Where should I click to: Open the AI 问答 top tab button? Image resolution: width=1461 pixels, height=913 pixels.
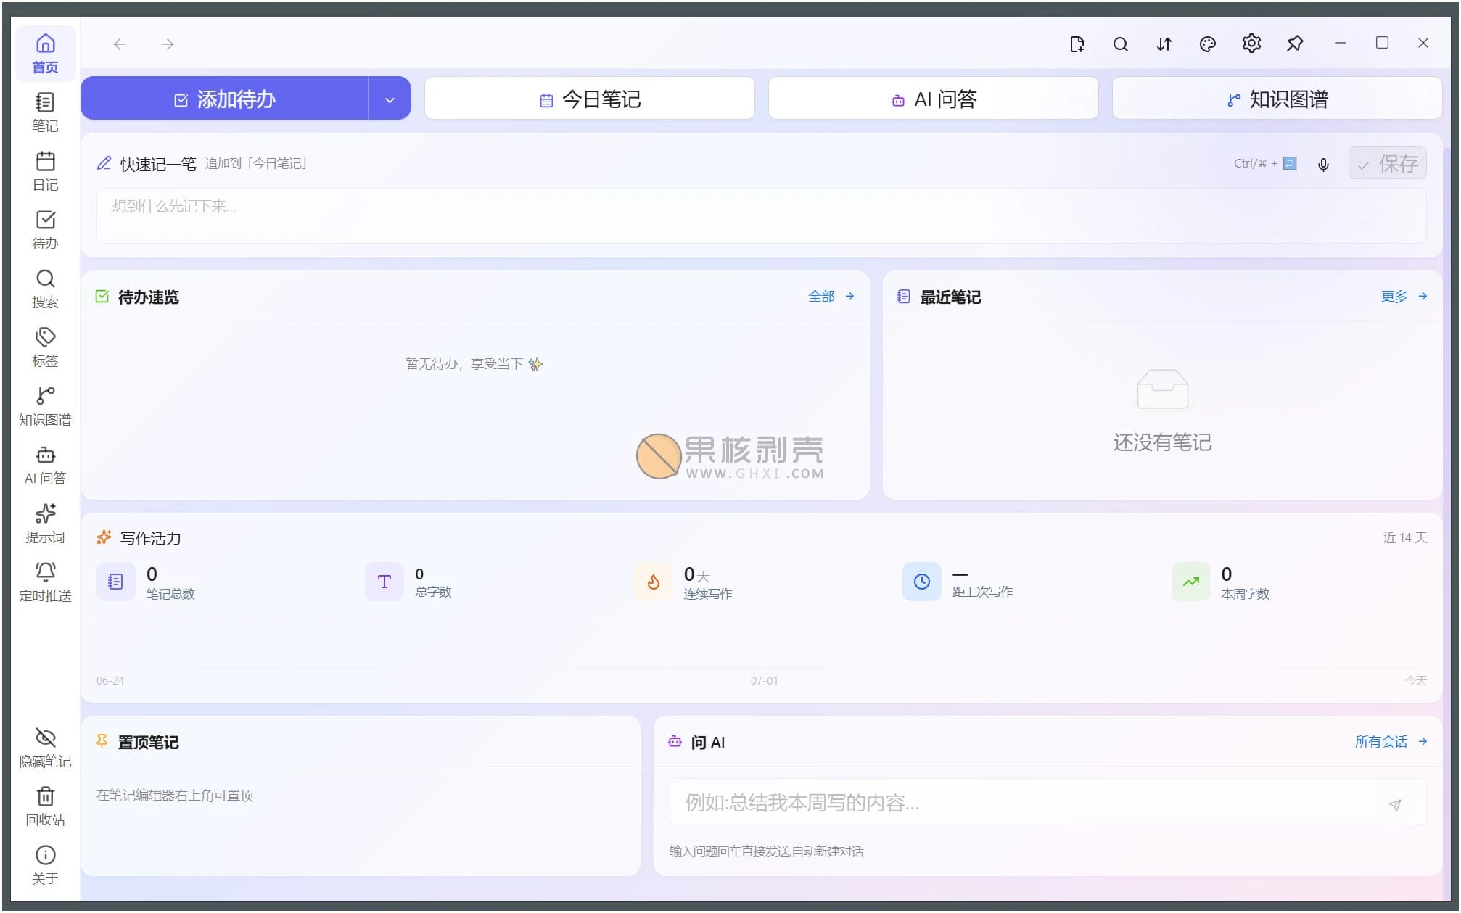(x=934, y=99)
